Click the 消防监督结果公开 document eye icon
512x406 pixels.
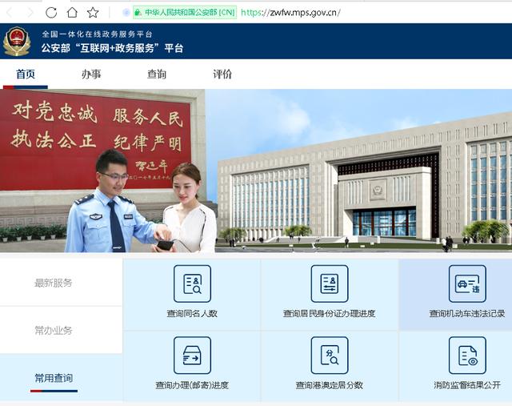tap(467, 356)
